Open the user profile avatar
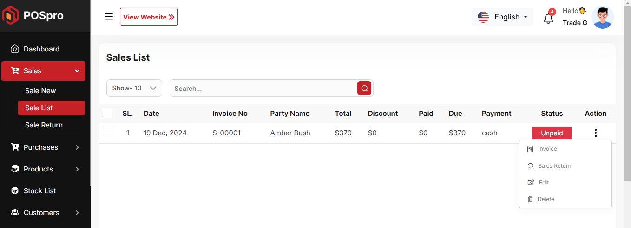 (x=603, y=18)
